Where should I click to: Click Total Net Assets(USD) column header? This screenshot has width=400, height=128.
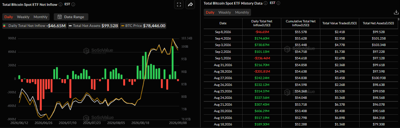378,23
